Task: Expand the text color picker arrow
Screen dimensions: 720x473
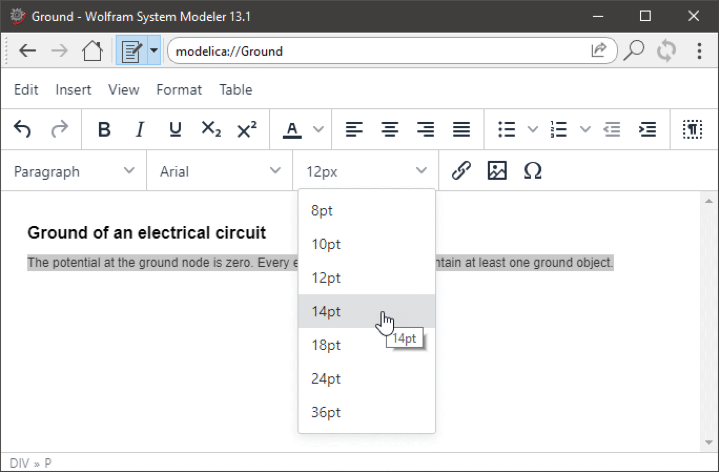Action: coord(318,129)
